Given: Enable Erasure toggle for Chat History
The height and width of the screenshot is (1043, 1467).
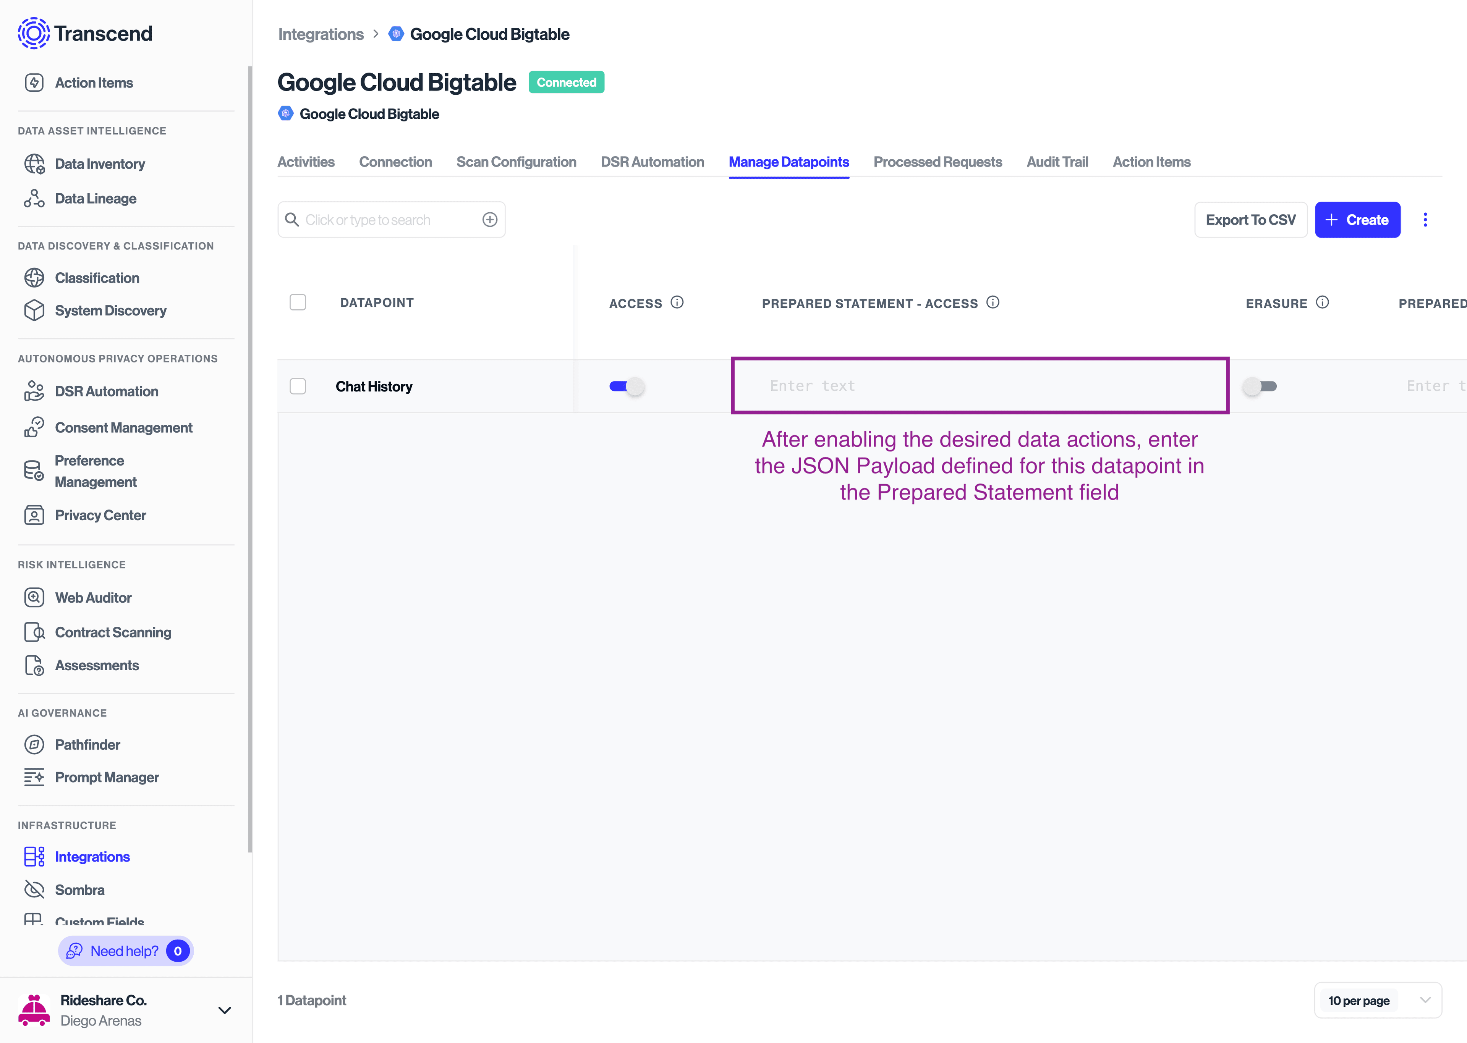Looking at the screenshot, I should (x=1260, y=386).
